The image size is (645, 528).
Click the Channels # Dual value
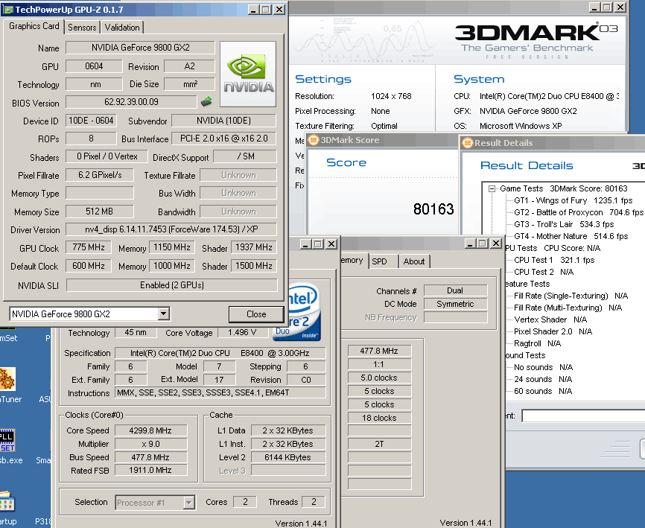tap(455, 290)
